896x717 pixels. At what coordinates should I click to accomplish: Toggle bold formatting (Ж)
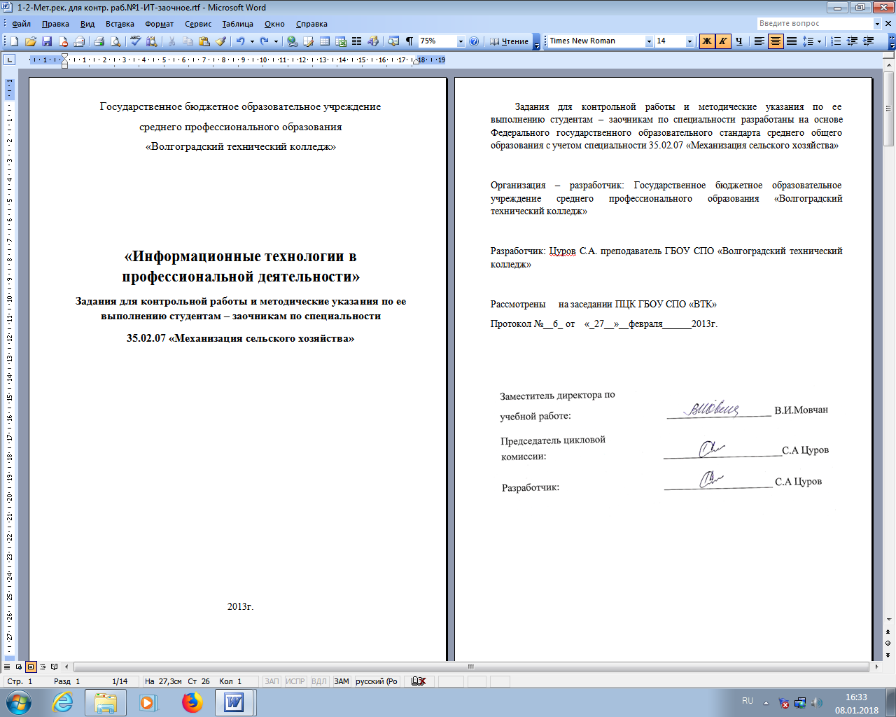click(707, 41)
